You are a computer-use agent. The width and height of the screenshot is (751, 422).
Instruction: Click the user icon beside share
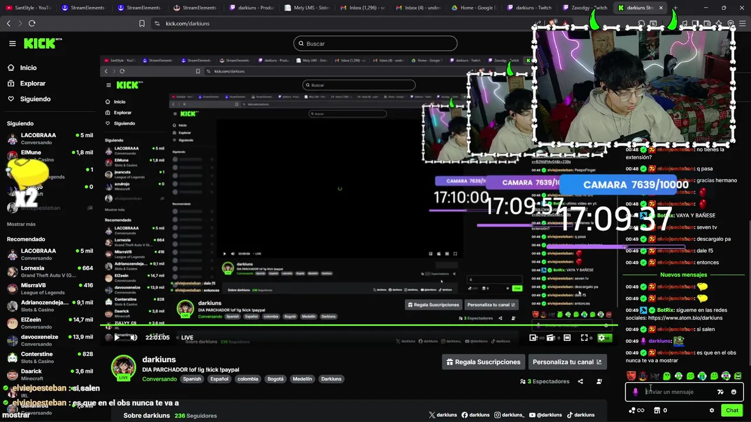[x=599, y=382]
